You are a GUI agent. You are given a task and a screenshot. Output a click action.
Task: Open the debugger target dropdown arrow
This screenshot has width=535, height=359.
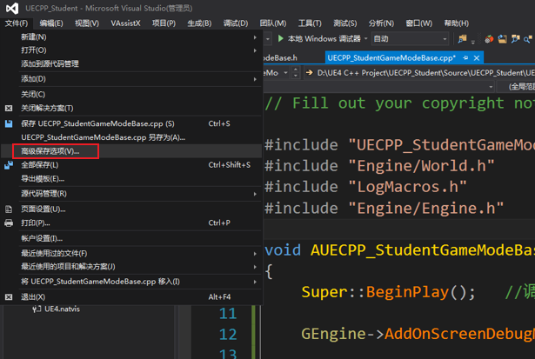point(365,38)
